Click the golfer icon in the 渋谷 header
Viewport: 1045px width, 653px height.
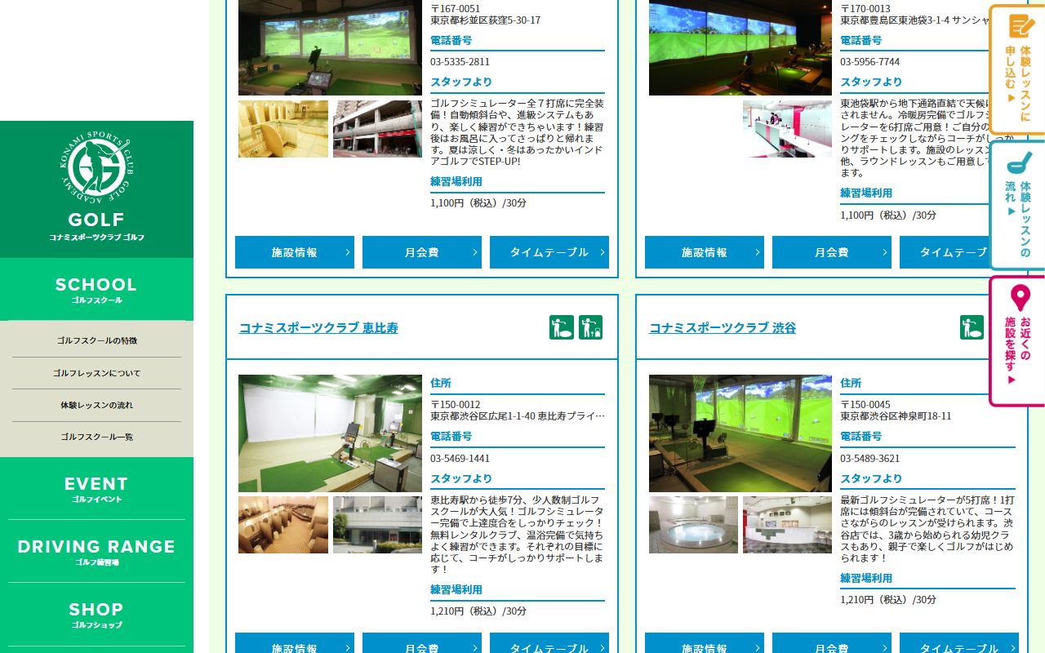point(972,327)
